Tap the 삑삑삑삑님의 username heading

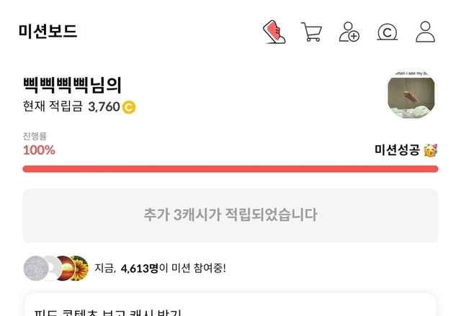[72, 85]
